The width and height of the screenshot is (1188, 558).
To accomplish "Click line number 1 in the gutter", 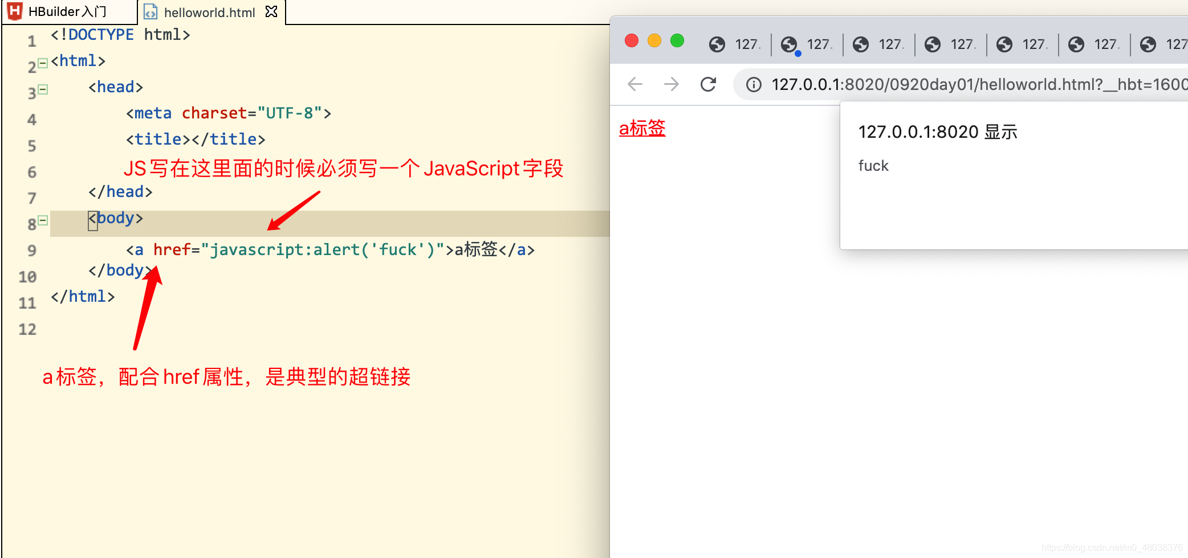I will (31, 41).
